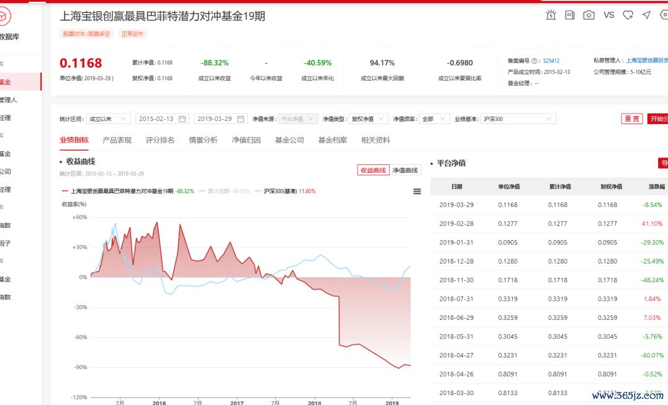The image size is (668, 405).
Task: Click the 重置 reset button
Action: coord(632,119)
